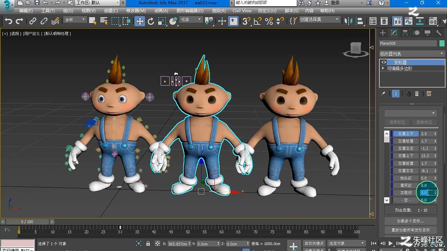Click the Redo arrow in main toolbar
Screen dimensions: 447x251
[19, 21]
